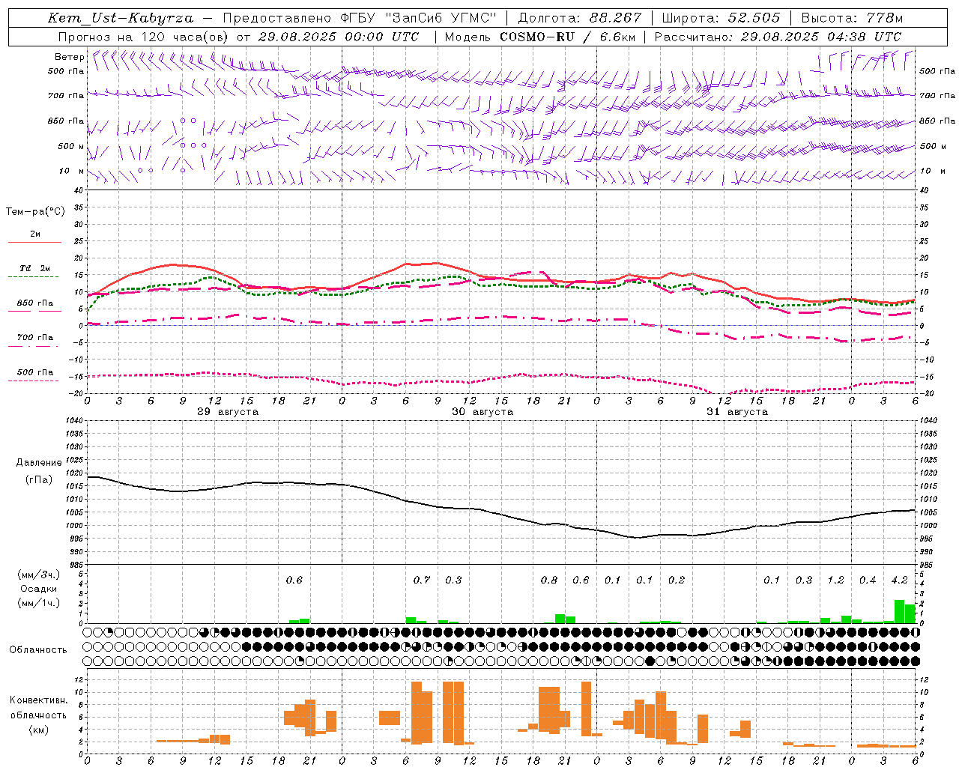
Task: Click the station name Kem_Ust-Kabyrza
Action: click(x=120, y=18)
